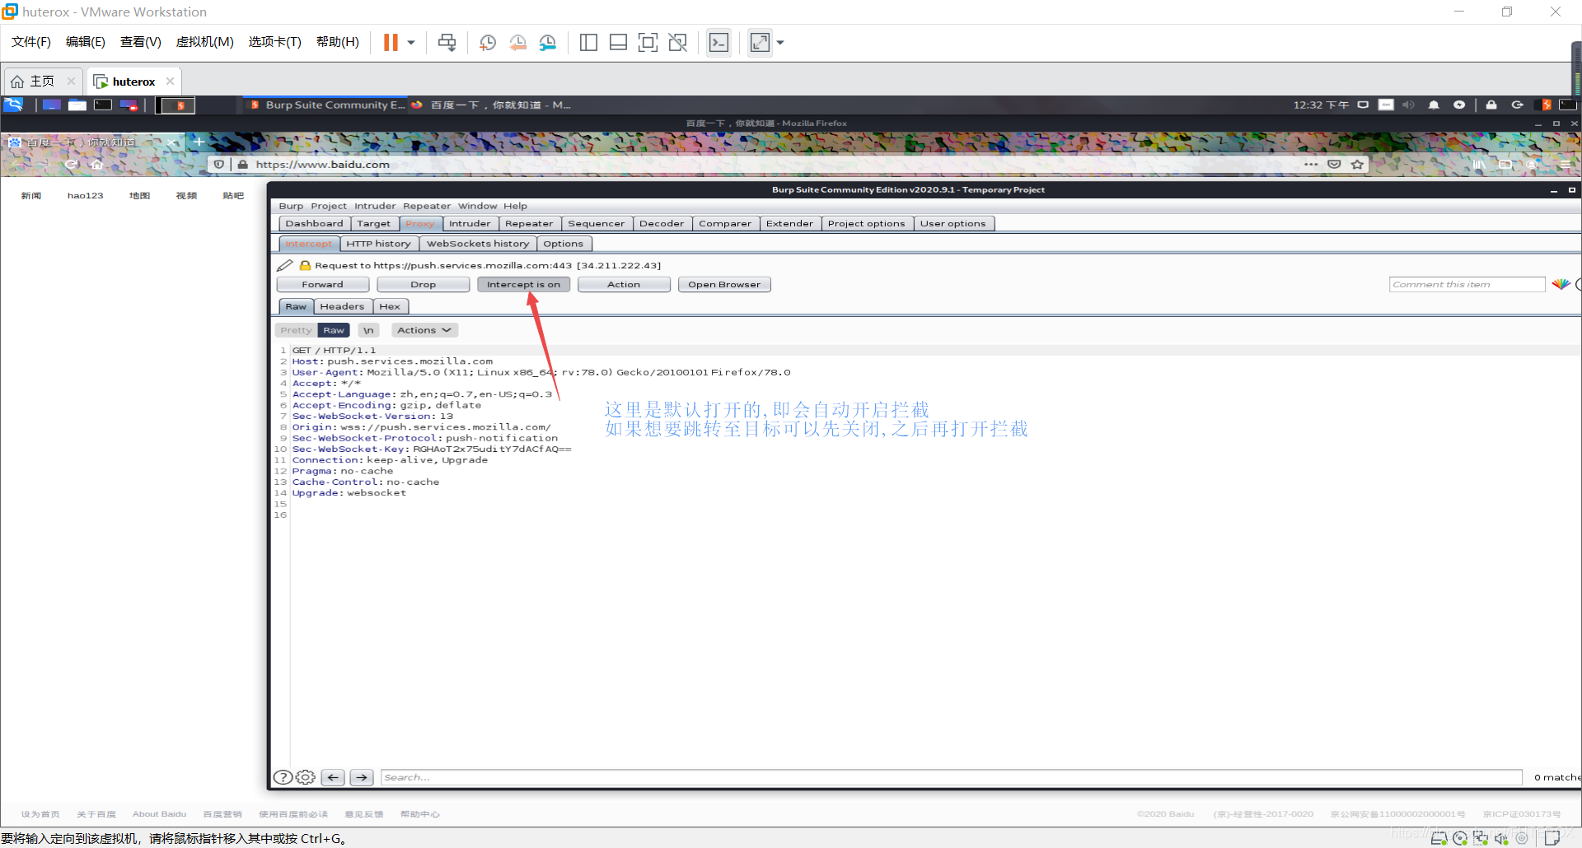Open the 文件(F) menu in VMware
The width and height of the screenshot is (1582, 848).
coord(31,42)
